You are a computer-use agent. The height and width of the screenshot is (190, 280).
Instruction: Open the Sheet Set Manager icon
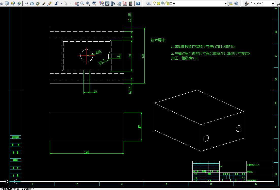coord(119,3)
